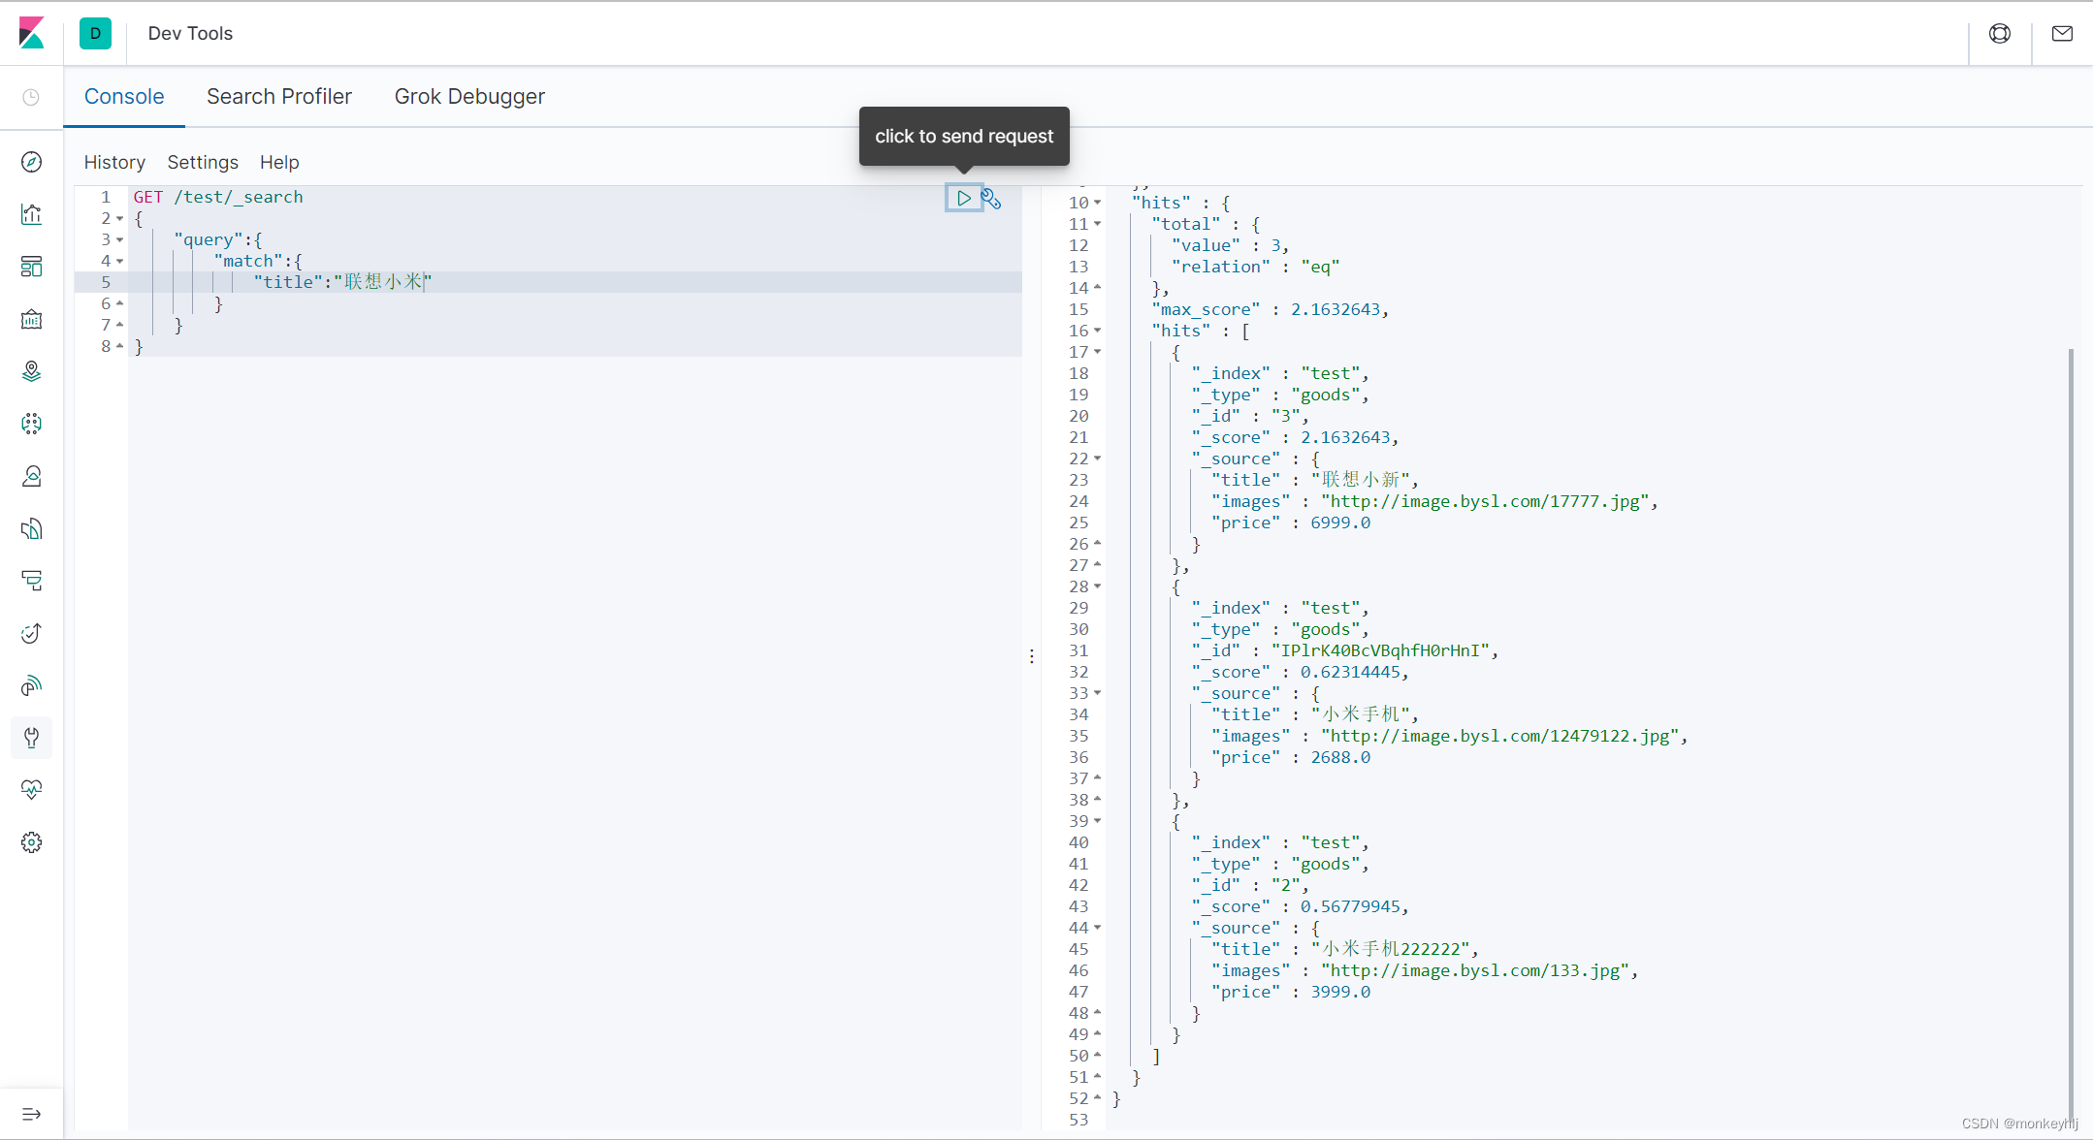
Task: Open Dashboard icon in sidebar
Action: [x=31, y=267]
